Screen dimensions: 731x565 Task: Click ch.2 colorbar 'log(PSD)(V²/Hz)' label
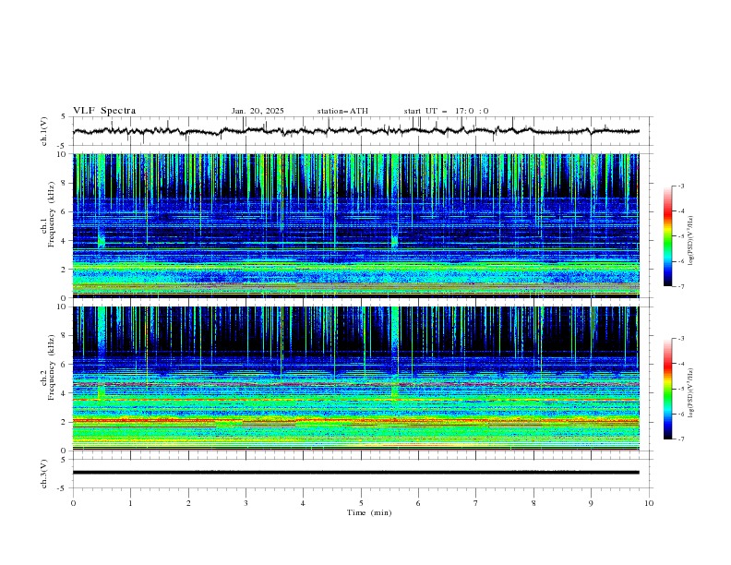pyautogui.click(x=691, y=393)
